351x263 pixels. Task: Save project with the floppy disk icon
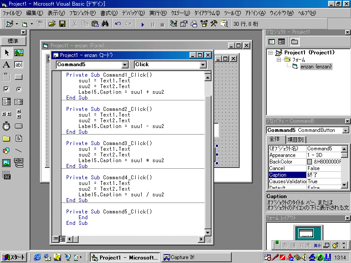click(62, 24)
